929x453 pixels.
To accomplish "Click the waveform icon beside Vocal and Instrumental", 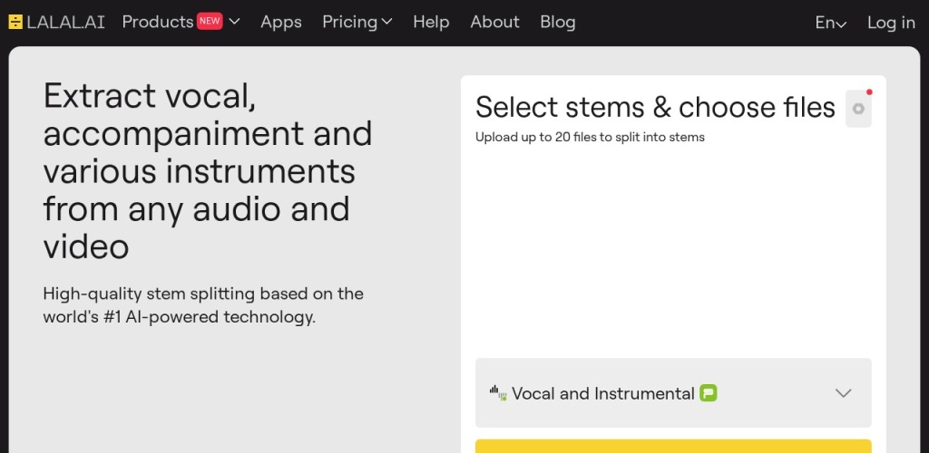I will pyautogui.click(x=498, y=393).
